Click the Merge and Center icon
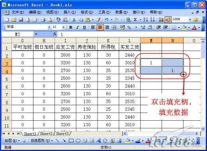Screen dimensions: 207x151 [x=114, y=27]
